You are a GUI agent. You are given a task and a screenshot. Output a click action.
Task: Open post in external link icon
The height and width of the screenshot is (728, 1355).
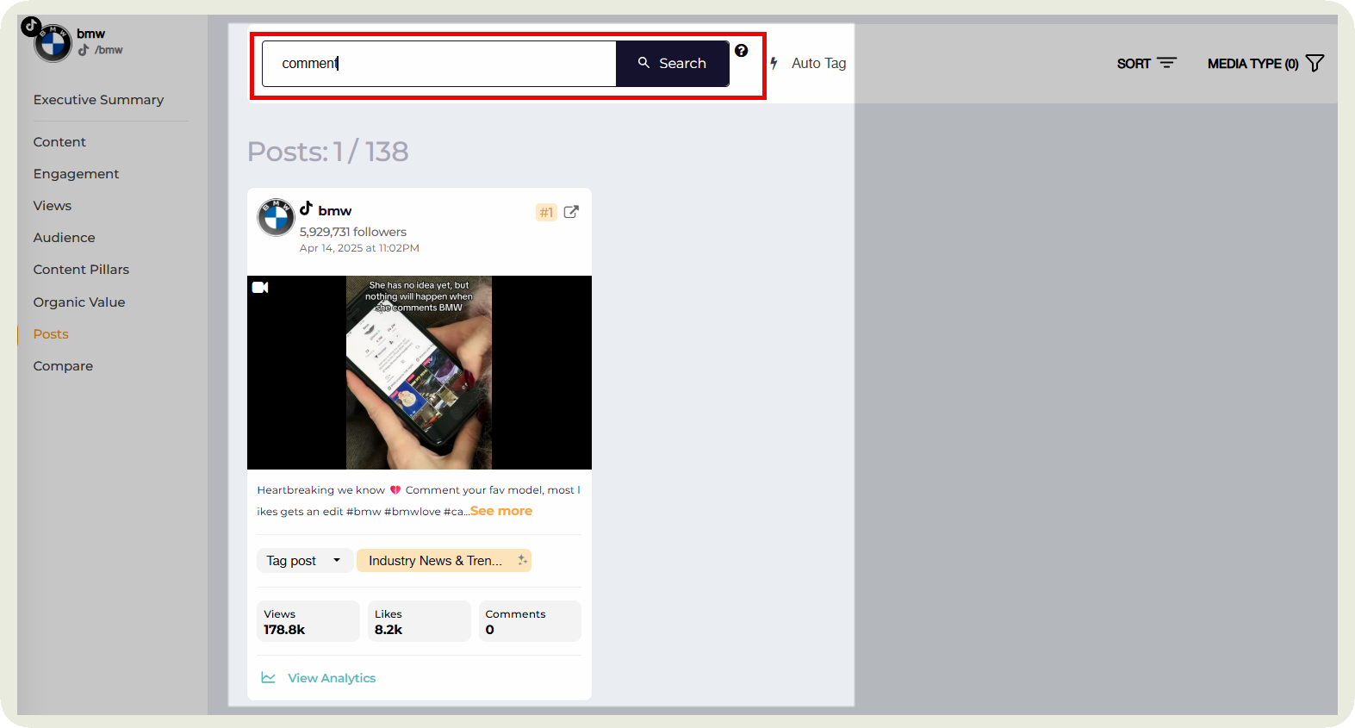coord(571,212)
